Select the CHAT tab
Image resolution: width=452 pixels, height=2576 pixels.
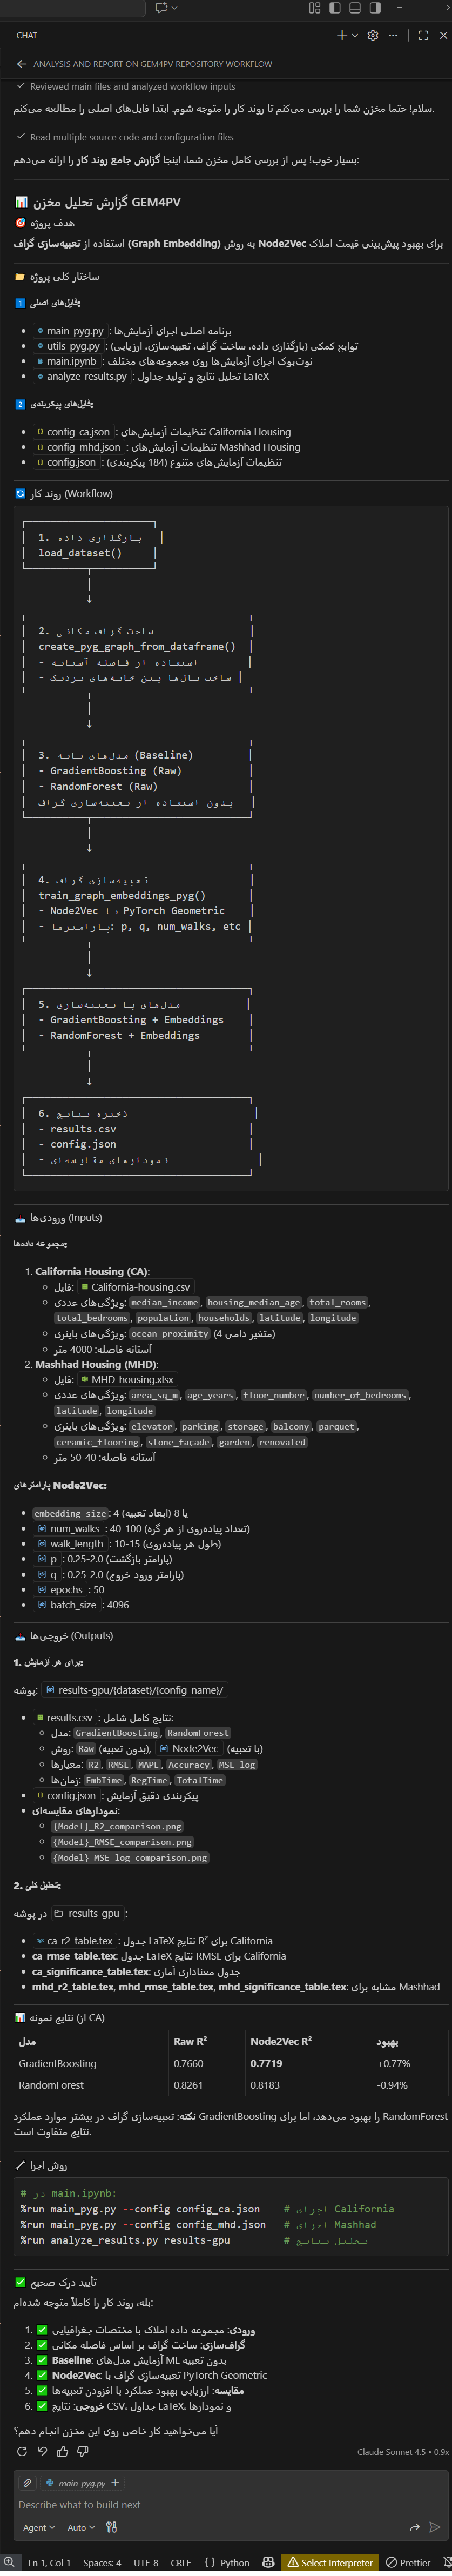tap(27, 35)
